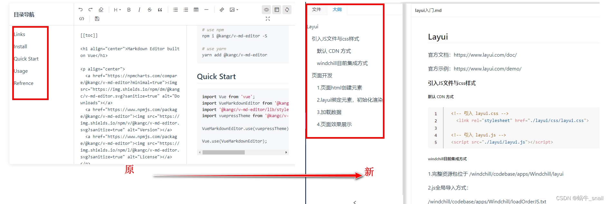Click the 默认 CDN 方式 subheading in the document
The width and height of the screenshot is (608, 204).
coord(441,97)
